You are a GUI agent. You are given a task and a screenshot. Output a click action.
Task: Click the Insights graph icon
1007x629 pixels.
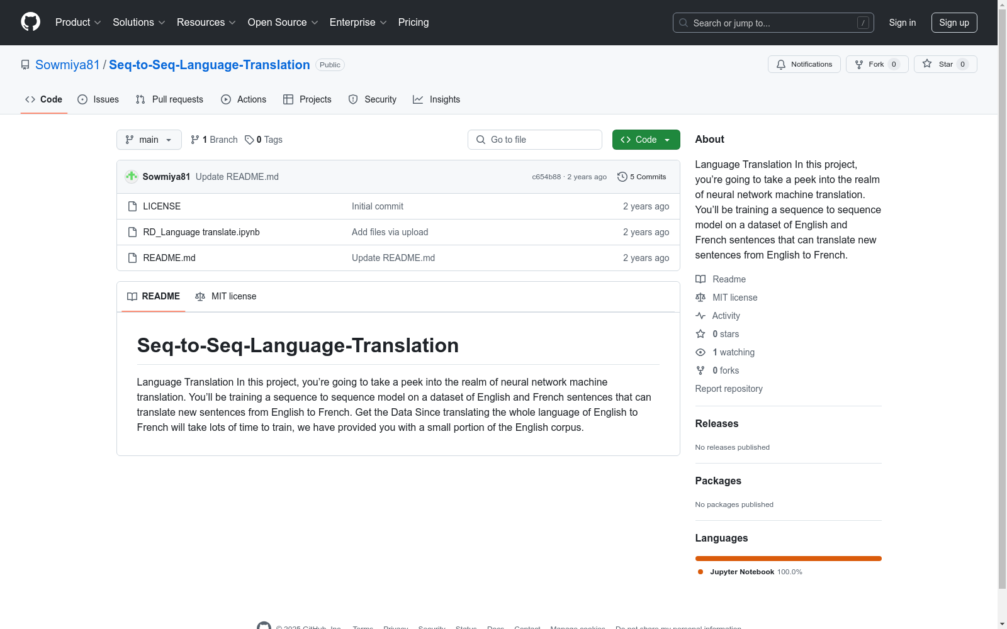coord(418,99)
